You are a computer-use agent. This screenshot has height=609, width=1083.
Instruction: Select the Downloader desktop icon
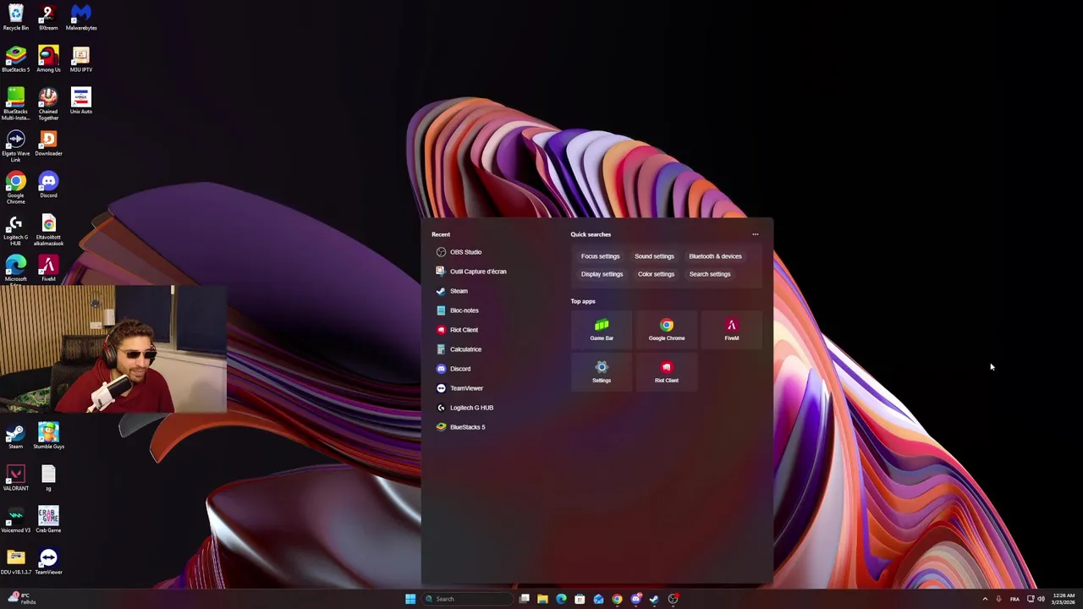click(48, 143)
